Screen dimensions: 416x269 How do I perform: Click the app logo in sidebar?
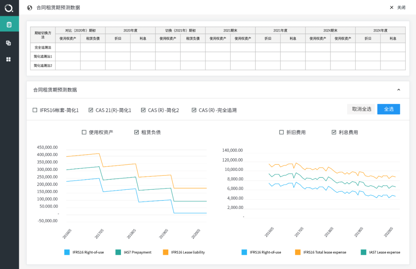pos(9,8)
